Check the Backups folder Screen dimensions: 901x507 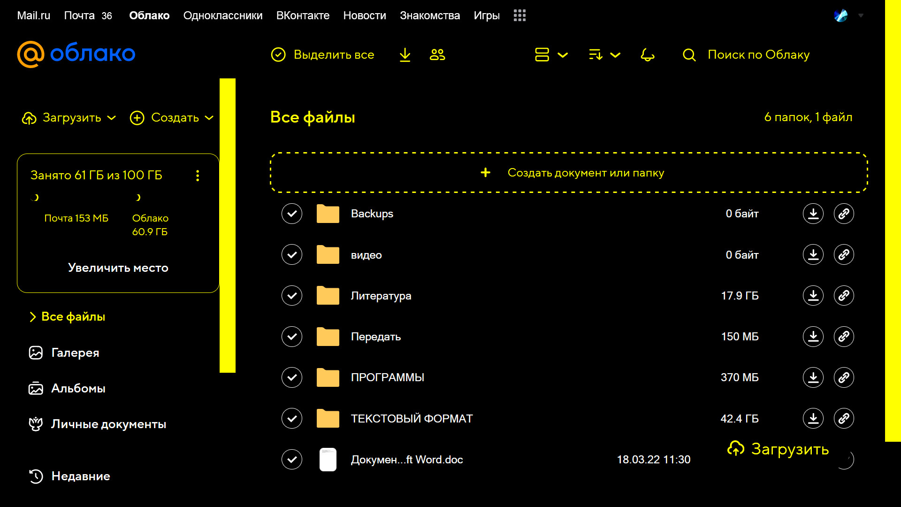click(x=292, y=214)
